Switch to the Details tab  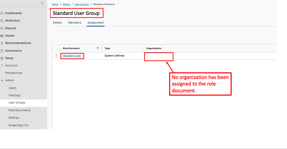point(57,23)
